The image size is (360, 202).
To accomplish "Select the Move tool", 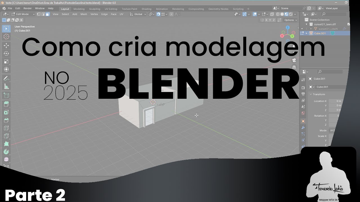I will [x=6, y=45].
